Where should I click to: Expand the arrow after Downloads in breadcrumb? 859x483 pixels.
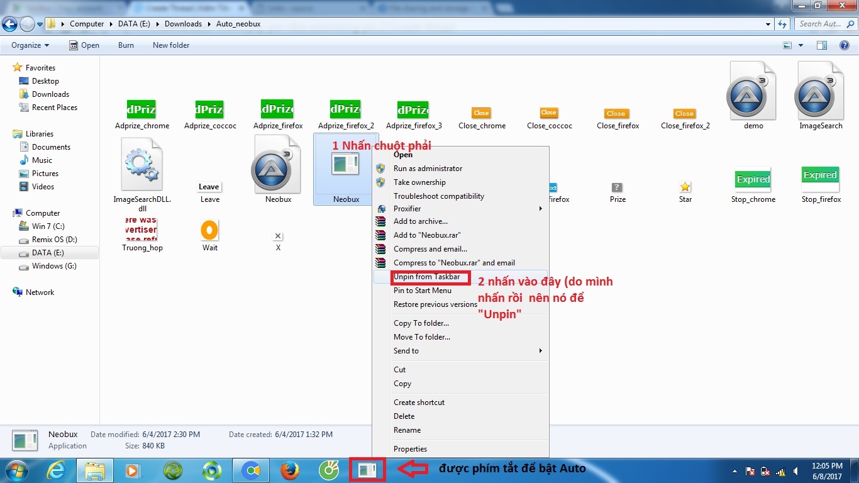[x=209, y=24]
